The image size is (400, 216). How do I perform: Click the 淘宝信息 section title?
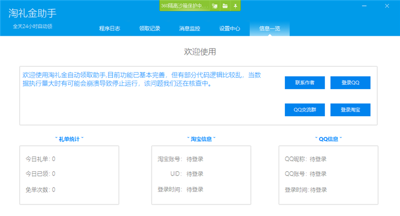coord(201,139)
